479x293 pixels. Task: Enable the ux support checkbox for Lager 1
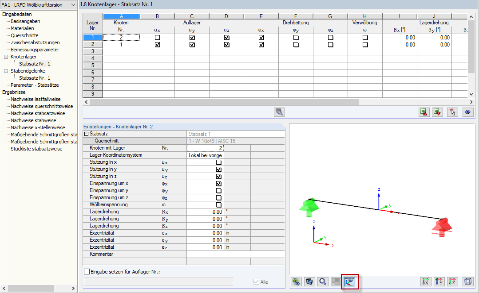pos(157,38)
